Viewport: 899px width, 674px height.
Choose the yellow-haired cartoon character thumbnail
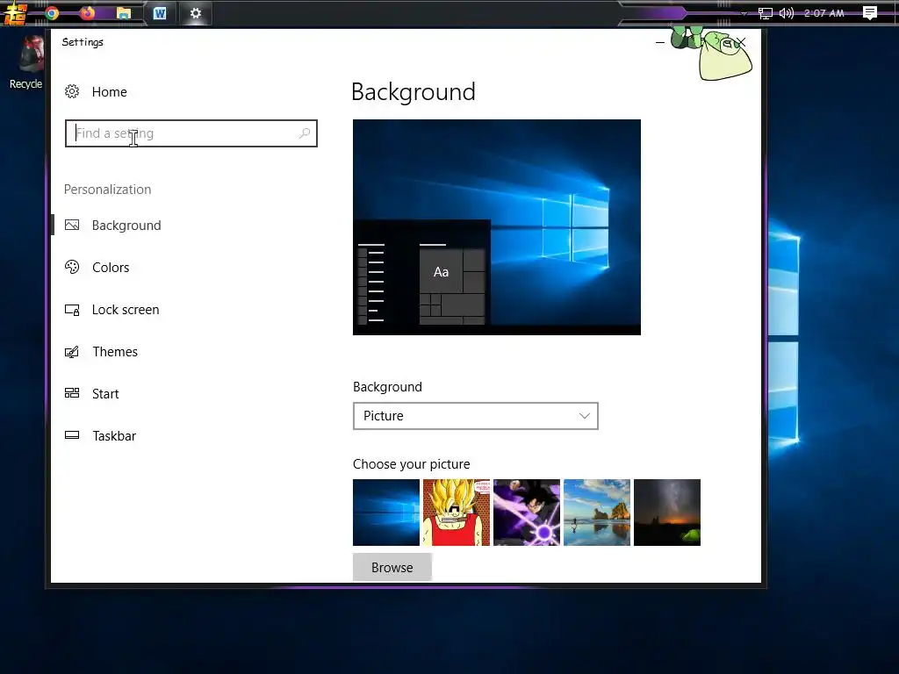(457, 513)
